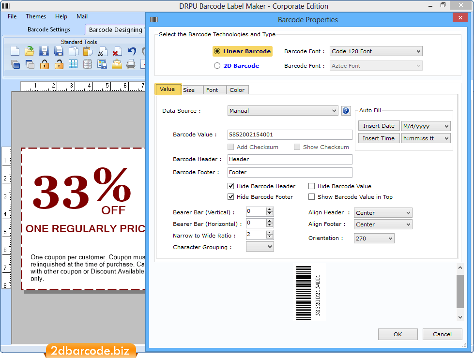The height and width of the screenshot is (358, 474).
Task: Close the Barcode Properties dialog
Action: click(460, 17)
